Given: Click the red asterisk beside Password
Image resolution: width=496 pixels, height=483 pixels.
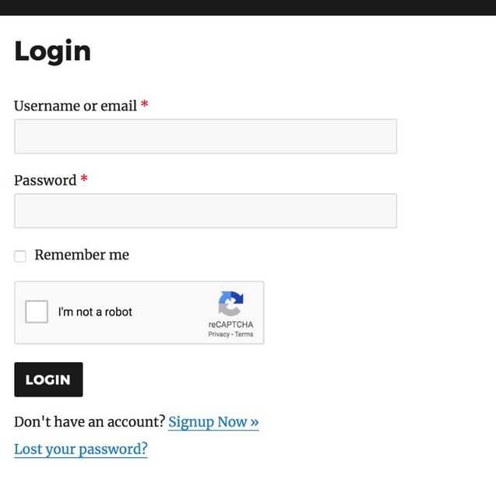Looking at the screenshot, I should point(84,180).
